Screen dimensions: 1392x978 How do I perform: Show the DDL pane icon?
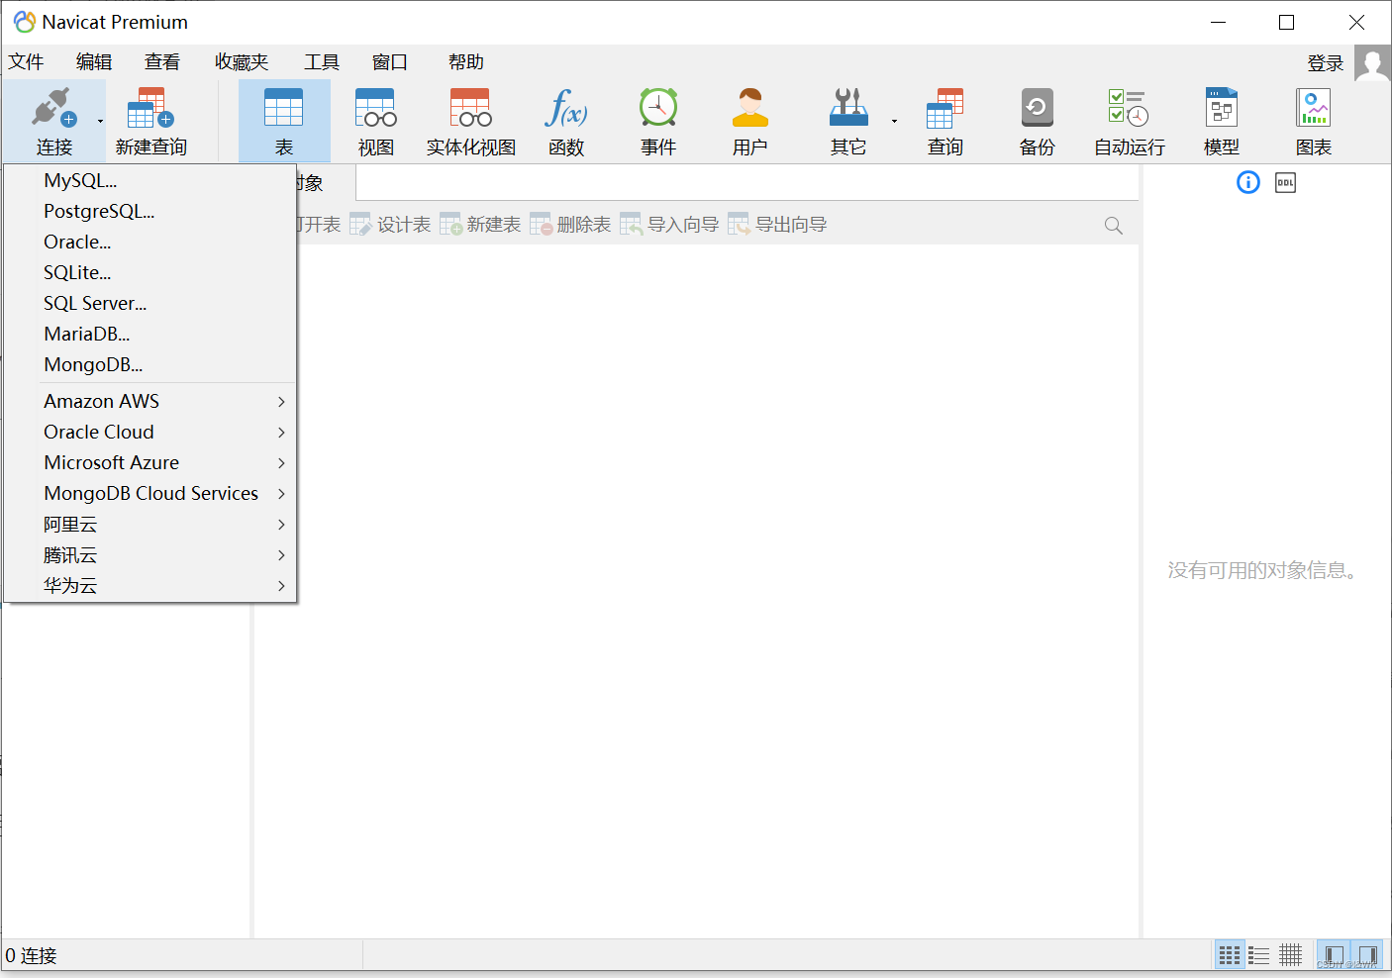[1285, 182]
